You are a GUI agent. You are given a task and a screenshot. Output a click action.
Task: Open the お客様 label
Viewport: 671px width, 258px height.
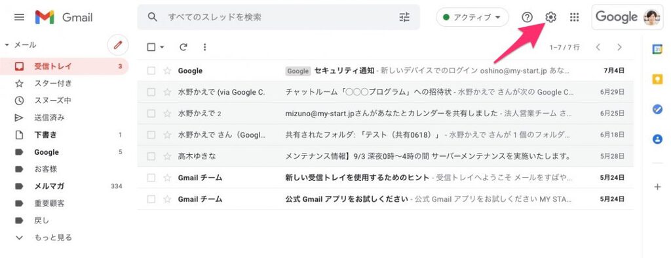(64, 169)
